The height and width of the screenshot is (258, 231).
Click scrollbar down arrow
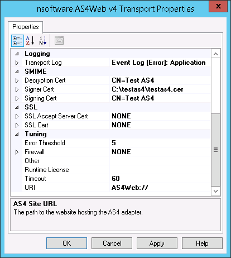pyautogui.click(x=216, y=191)
